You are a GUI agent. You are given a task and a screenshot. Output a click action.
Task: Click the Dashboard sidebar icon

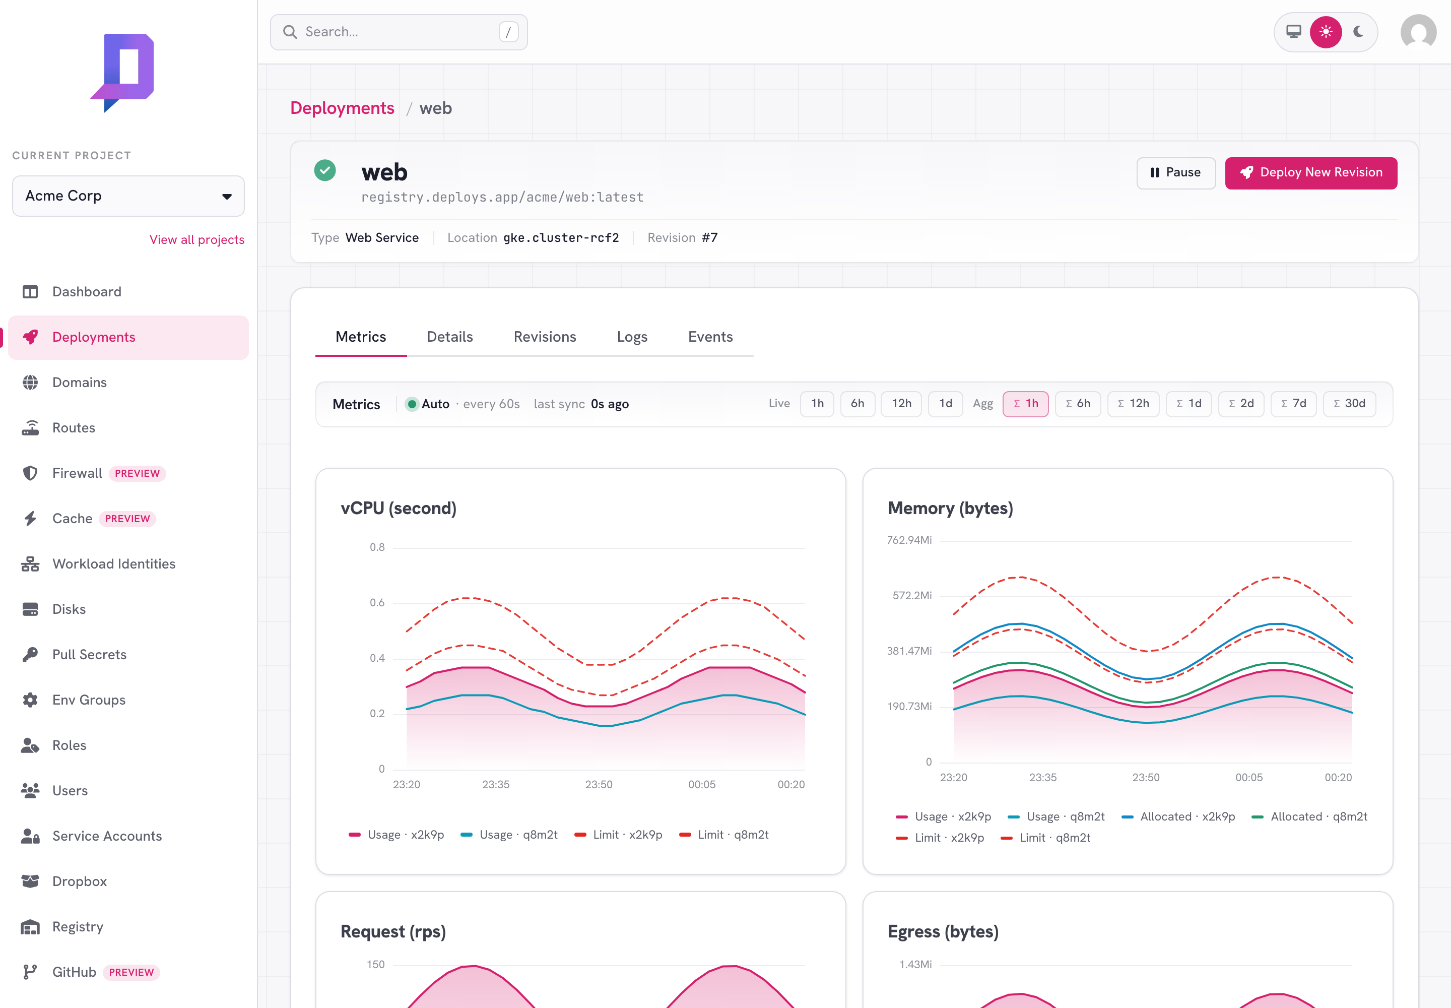coord(30,292)
